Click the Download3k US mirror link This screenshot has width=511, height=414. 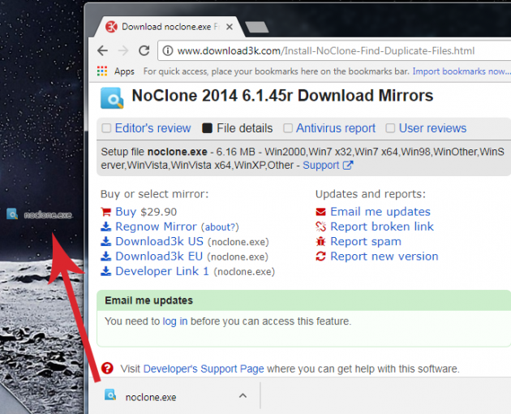(x=159, y=241)
